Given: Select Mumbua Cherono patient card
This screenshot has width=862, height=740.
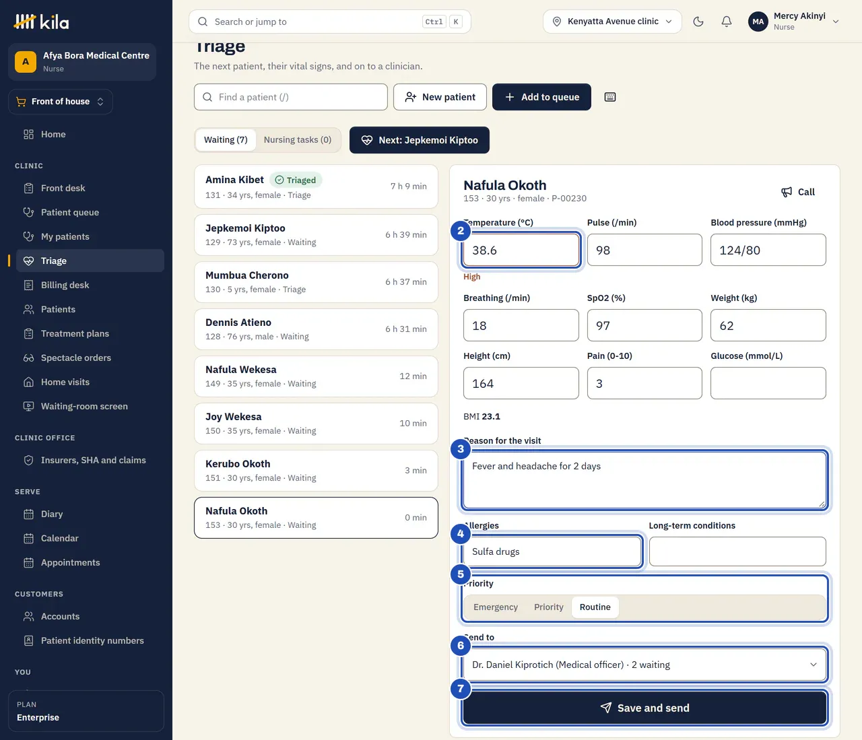Looking at the screenshot, I should [x=316, y=282].
